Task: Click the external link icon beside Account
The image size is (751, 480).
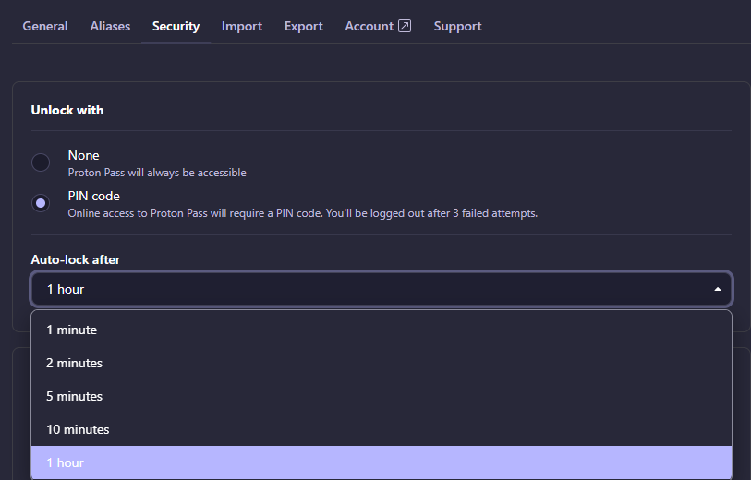Action: point(405,26)
